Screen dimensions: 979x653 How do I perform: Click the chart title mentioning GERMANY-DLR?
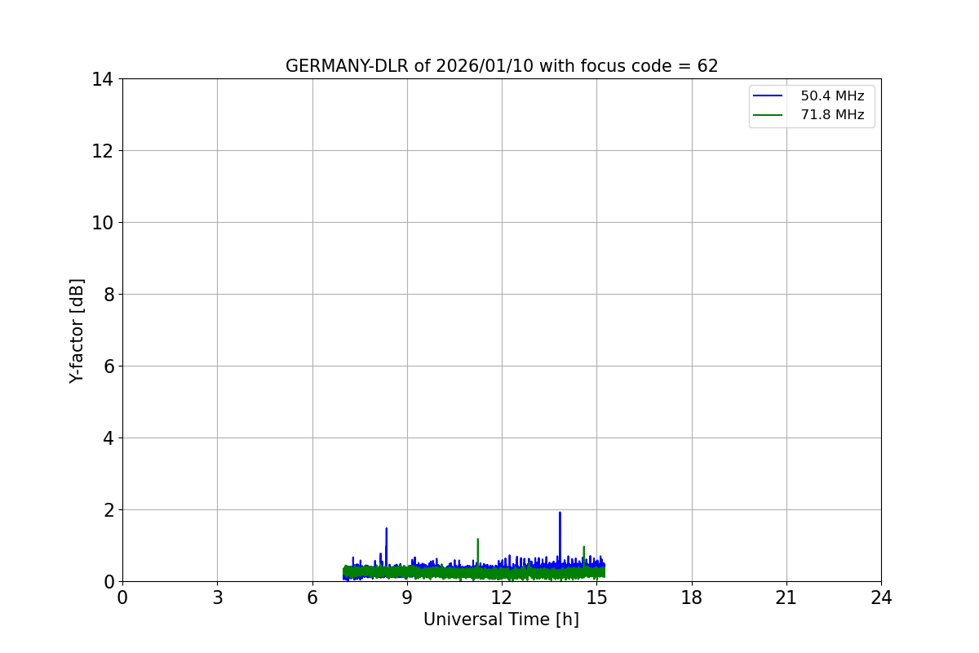(502, 66)
